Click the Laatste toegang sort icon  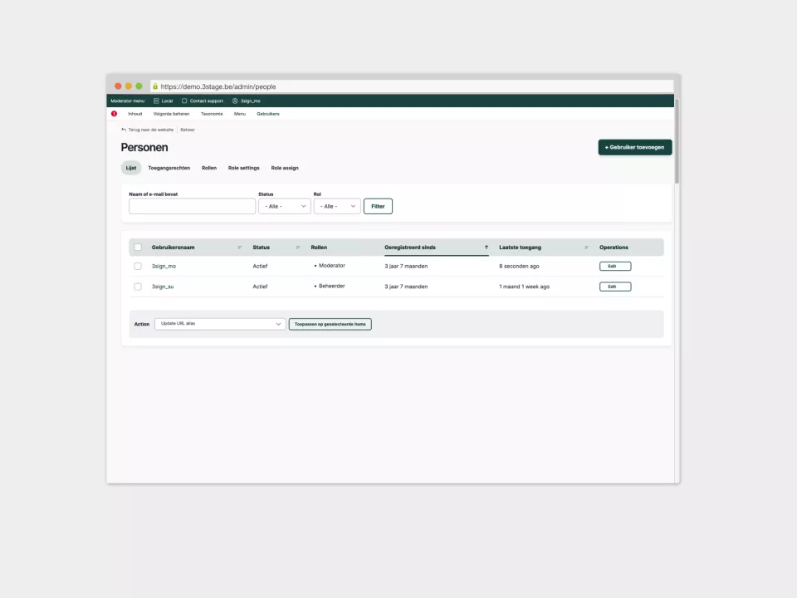pyautogui.click(x=586, y=248)
